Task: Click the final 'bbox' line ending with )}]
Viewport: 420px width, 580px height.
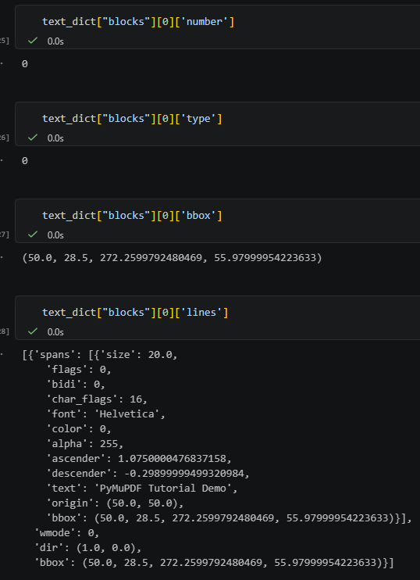Action: point(214,563)
